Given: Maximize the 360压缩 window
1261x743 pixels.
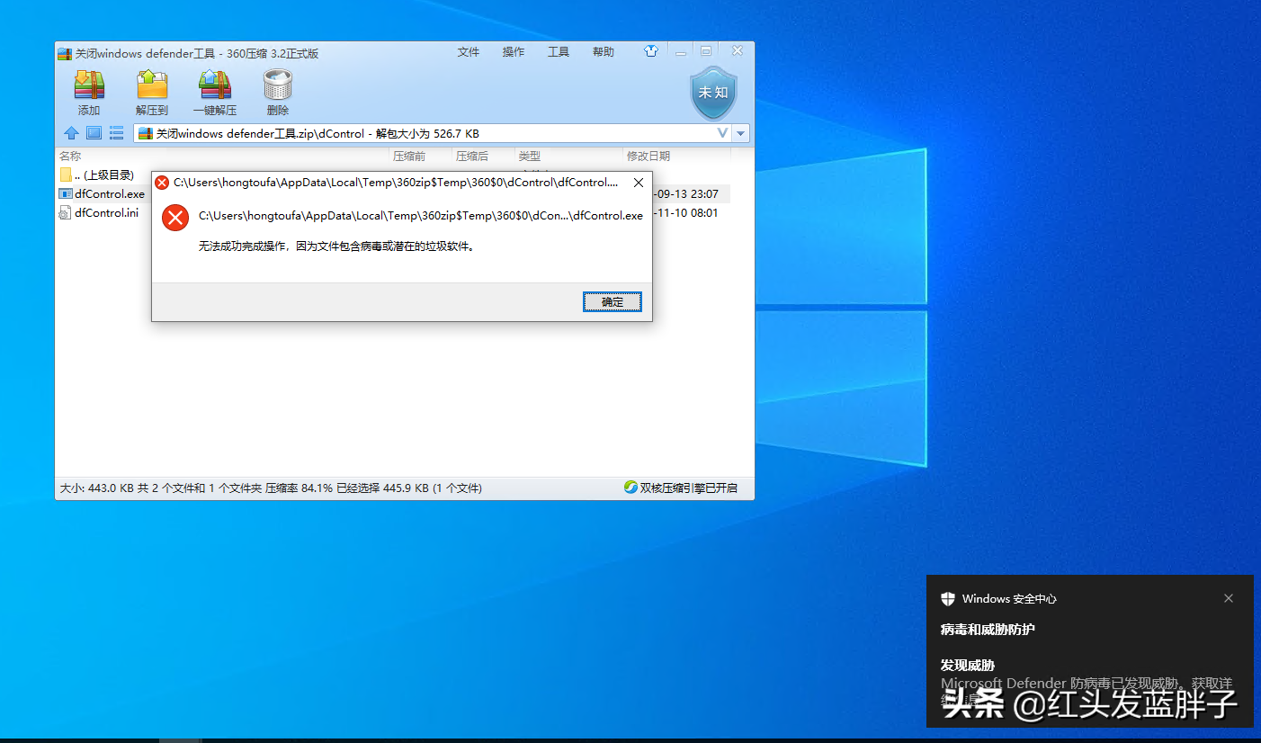Looking at the screenshot, I should coord(707,51).
